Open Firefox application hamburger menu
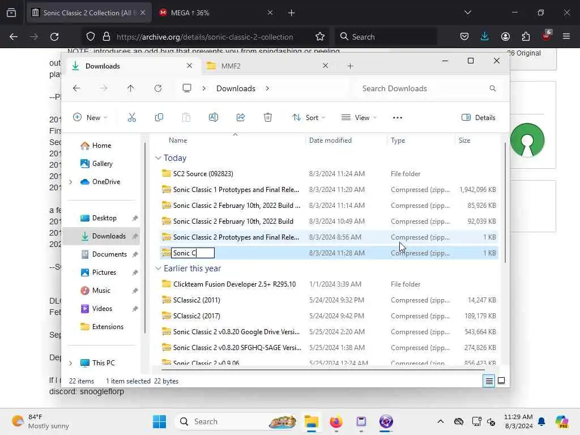Screen dimensions: 580x435 [x=566, y=36]
